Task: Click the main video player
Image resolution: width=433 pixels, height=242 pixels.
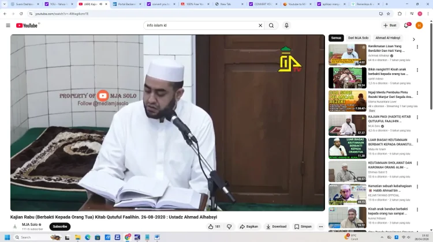Action: pos(167,123)
